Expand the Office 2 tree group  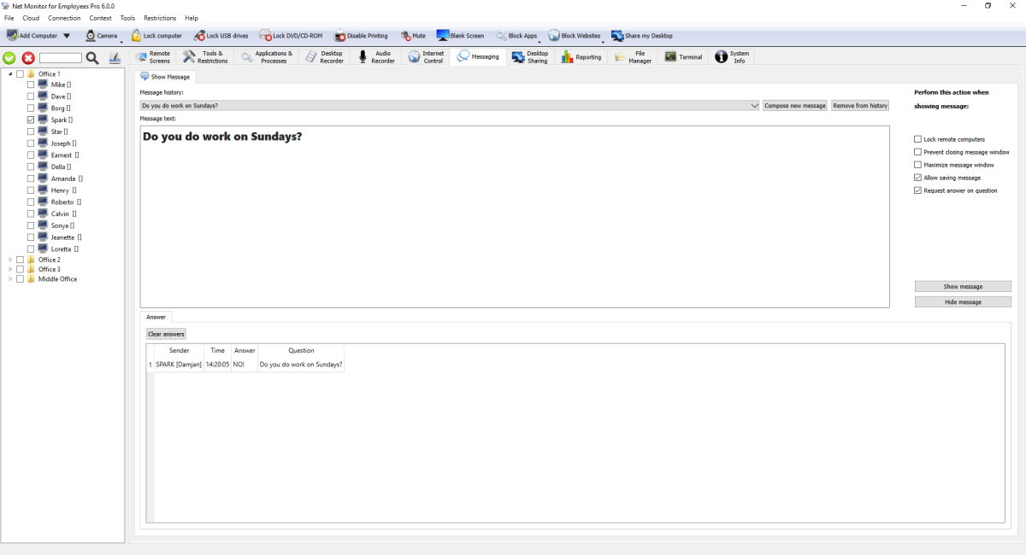[x=10, y=260]
